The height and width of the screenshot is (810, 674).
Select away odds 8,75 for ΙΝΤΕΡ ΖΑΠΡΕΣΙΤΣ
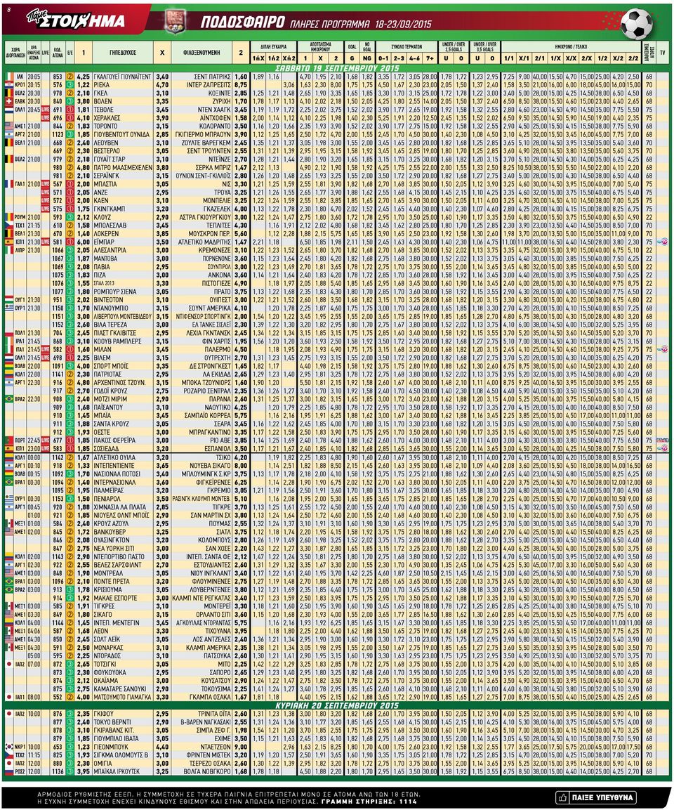(x=241, y=85)
